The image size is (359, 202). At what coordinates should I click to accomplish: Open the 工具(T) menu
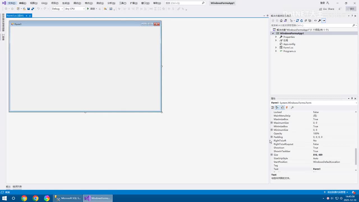(123, 3)
